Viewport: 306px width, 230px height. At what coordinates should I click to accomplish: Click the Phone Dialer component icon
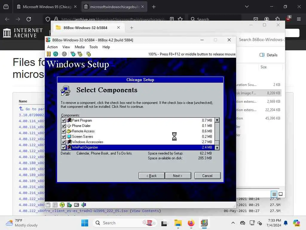click(69, 126)
